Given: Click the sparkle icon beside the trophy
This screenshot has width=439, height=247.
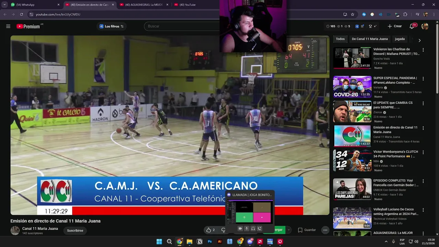Looking at the screenshot, I should (375, 26).
